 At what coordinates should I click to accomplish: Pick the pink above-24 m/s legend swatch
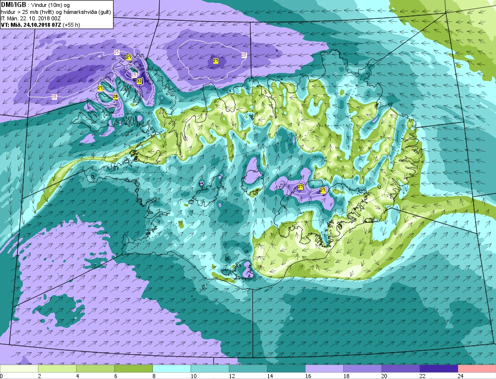click(x=477, y=369)
